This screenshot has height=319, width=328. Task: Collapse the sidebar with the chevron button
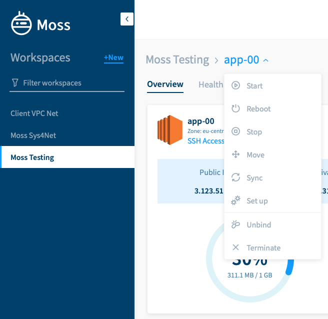[127, 19]
